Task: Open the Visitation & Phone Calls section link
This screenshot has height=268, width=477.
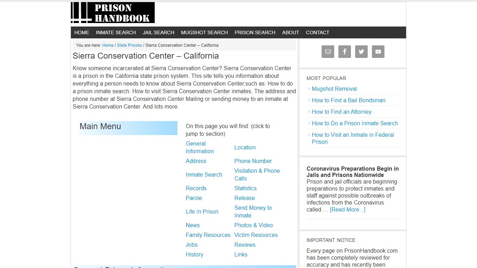Action: 257,174
